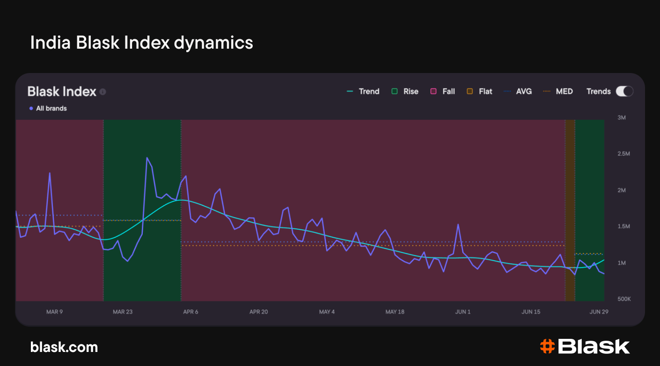Toggle the MED line legend item
The height and width of the screenshot is (366, 660).
[x=558, y=91]
